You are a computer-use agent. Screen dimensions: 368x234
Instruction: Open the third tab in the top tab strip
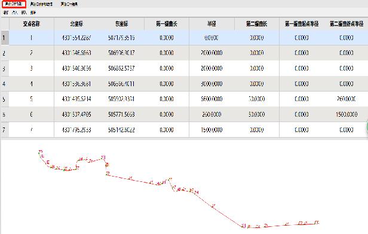point(69,4)
